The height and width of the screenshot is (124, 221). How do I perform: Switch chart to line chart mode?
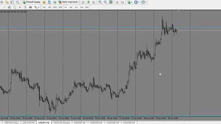tap(94, 2)
